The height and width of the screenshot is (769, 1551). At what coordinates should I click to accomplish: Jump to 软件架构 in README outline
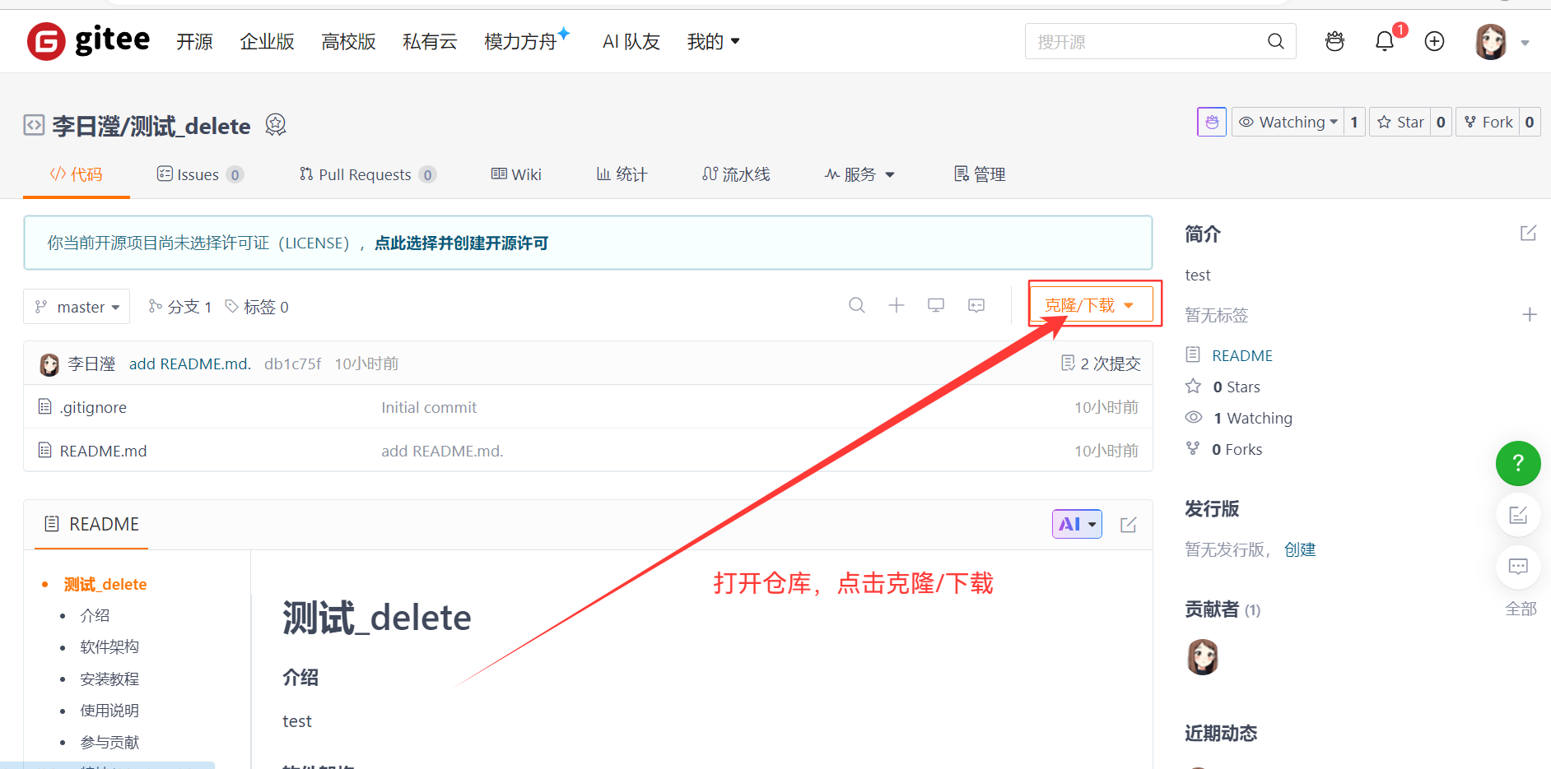click(109, 646)
